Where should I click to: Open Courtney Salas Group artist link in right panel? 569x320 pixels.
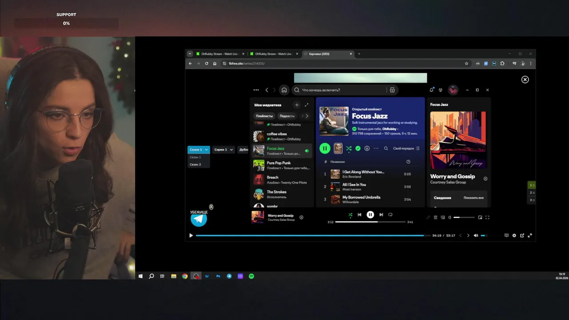tap(447, 182)
